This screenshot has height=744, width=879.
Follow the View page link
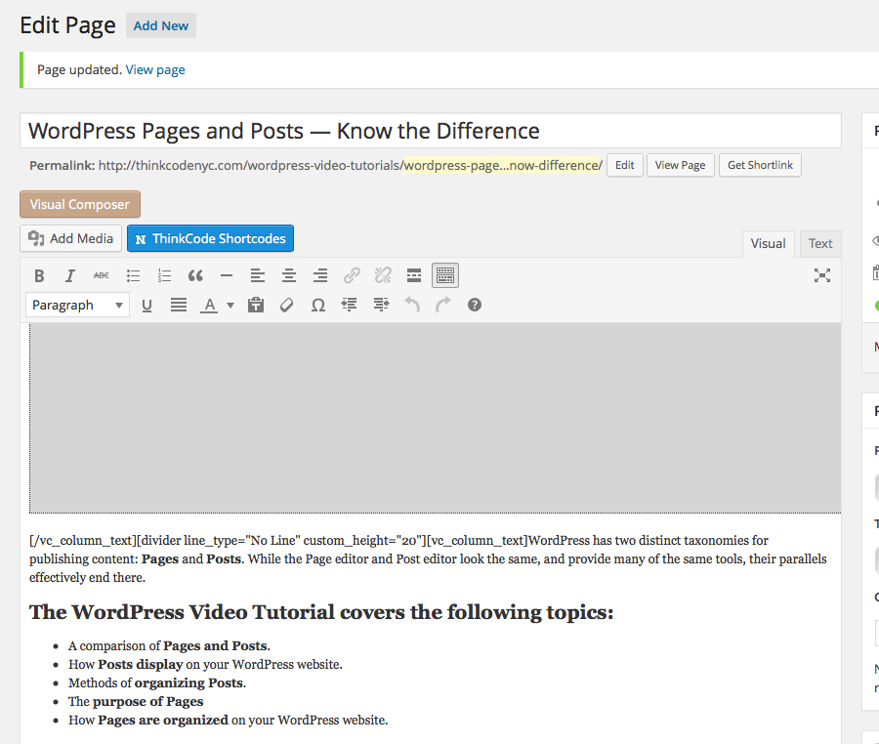(155, 70)
